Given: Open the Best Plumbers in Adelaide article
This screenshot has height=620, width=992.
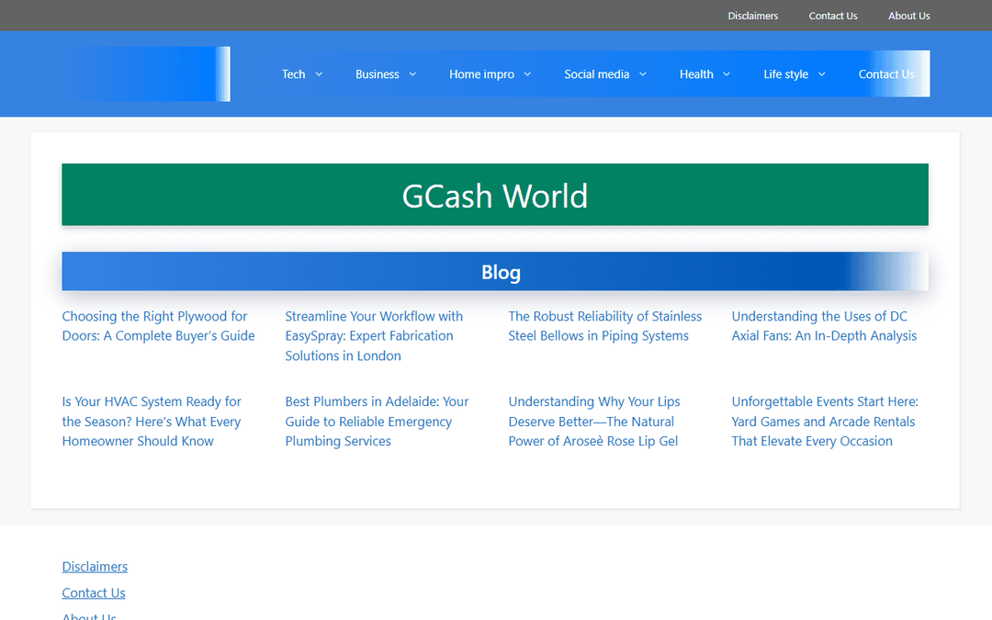Looking at the screenshot, I should point(378,422).
